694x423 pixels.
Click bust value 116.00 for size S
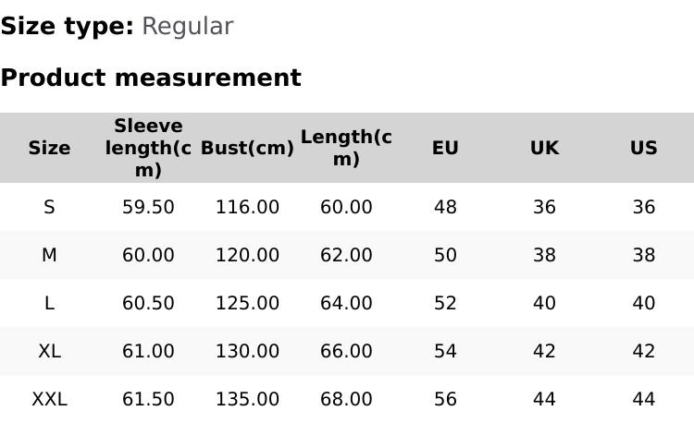(x=247, y=207)
